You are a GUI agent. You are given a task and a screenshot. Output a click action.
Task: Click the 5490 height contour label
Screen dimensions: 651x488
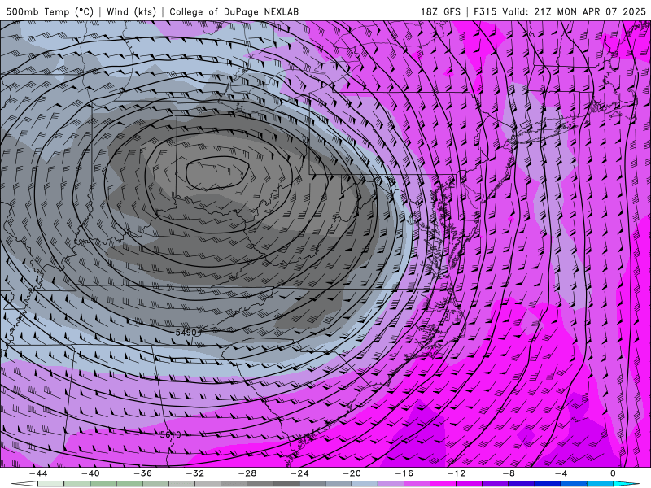click(x=186, y=333)
